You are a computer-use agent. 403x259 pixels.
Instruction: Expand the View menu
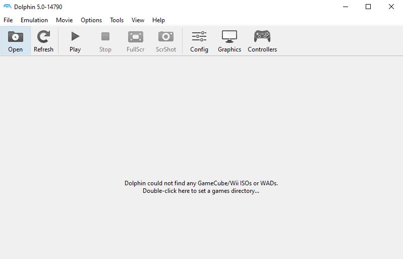pos(138,20)
